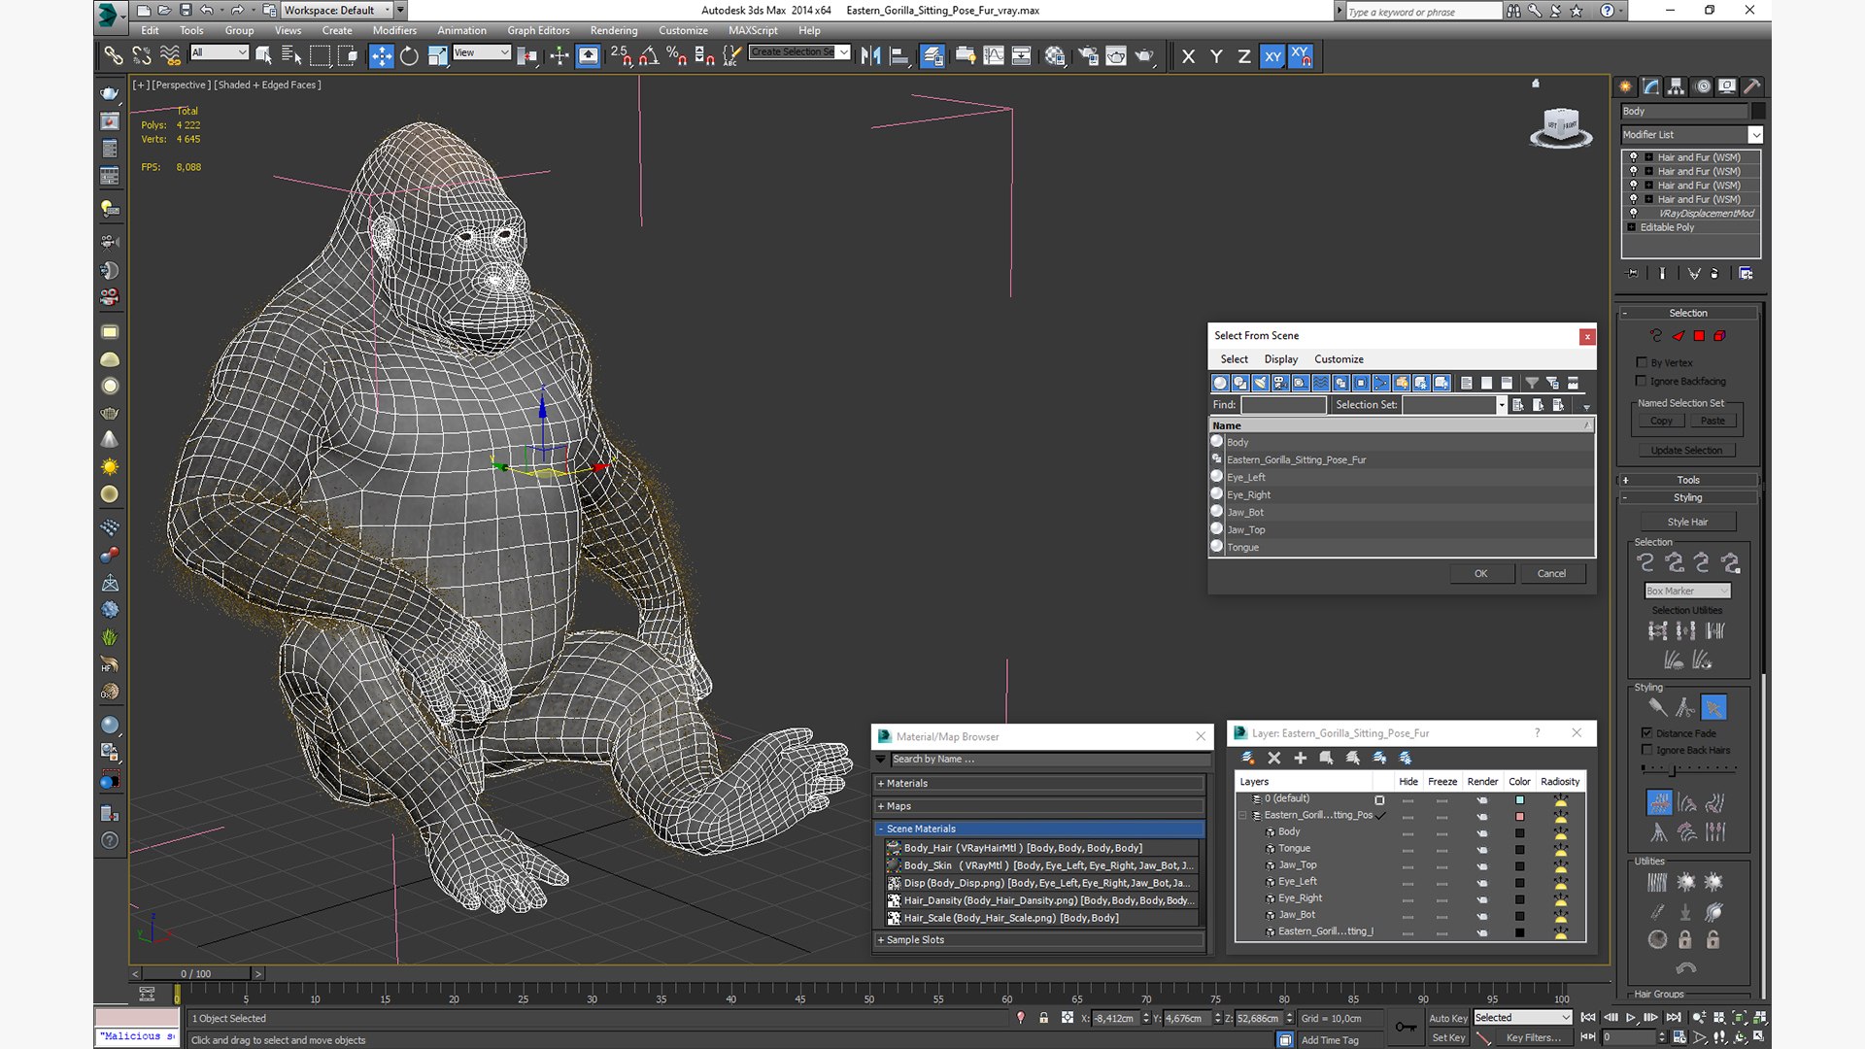Restrict to X axis button
The height and width of the screenshot is (1049, 1865).
click(1188, 56)
